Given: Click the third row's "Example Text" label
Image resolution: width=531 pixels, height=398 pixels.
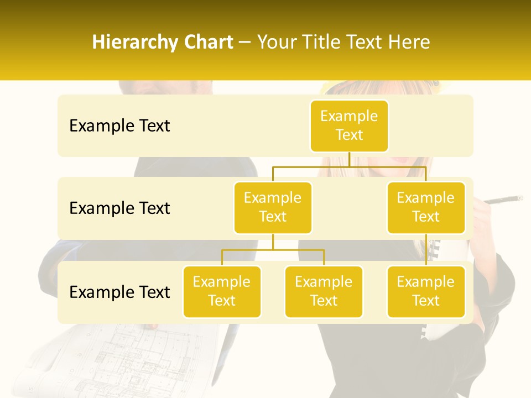Looking at the screenshot, I should (x=119, y=292).
